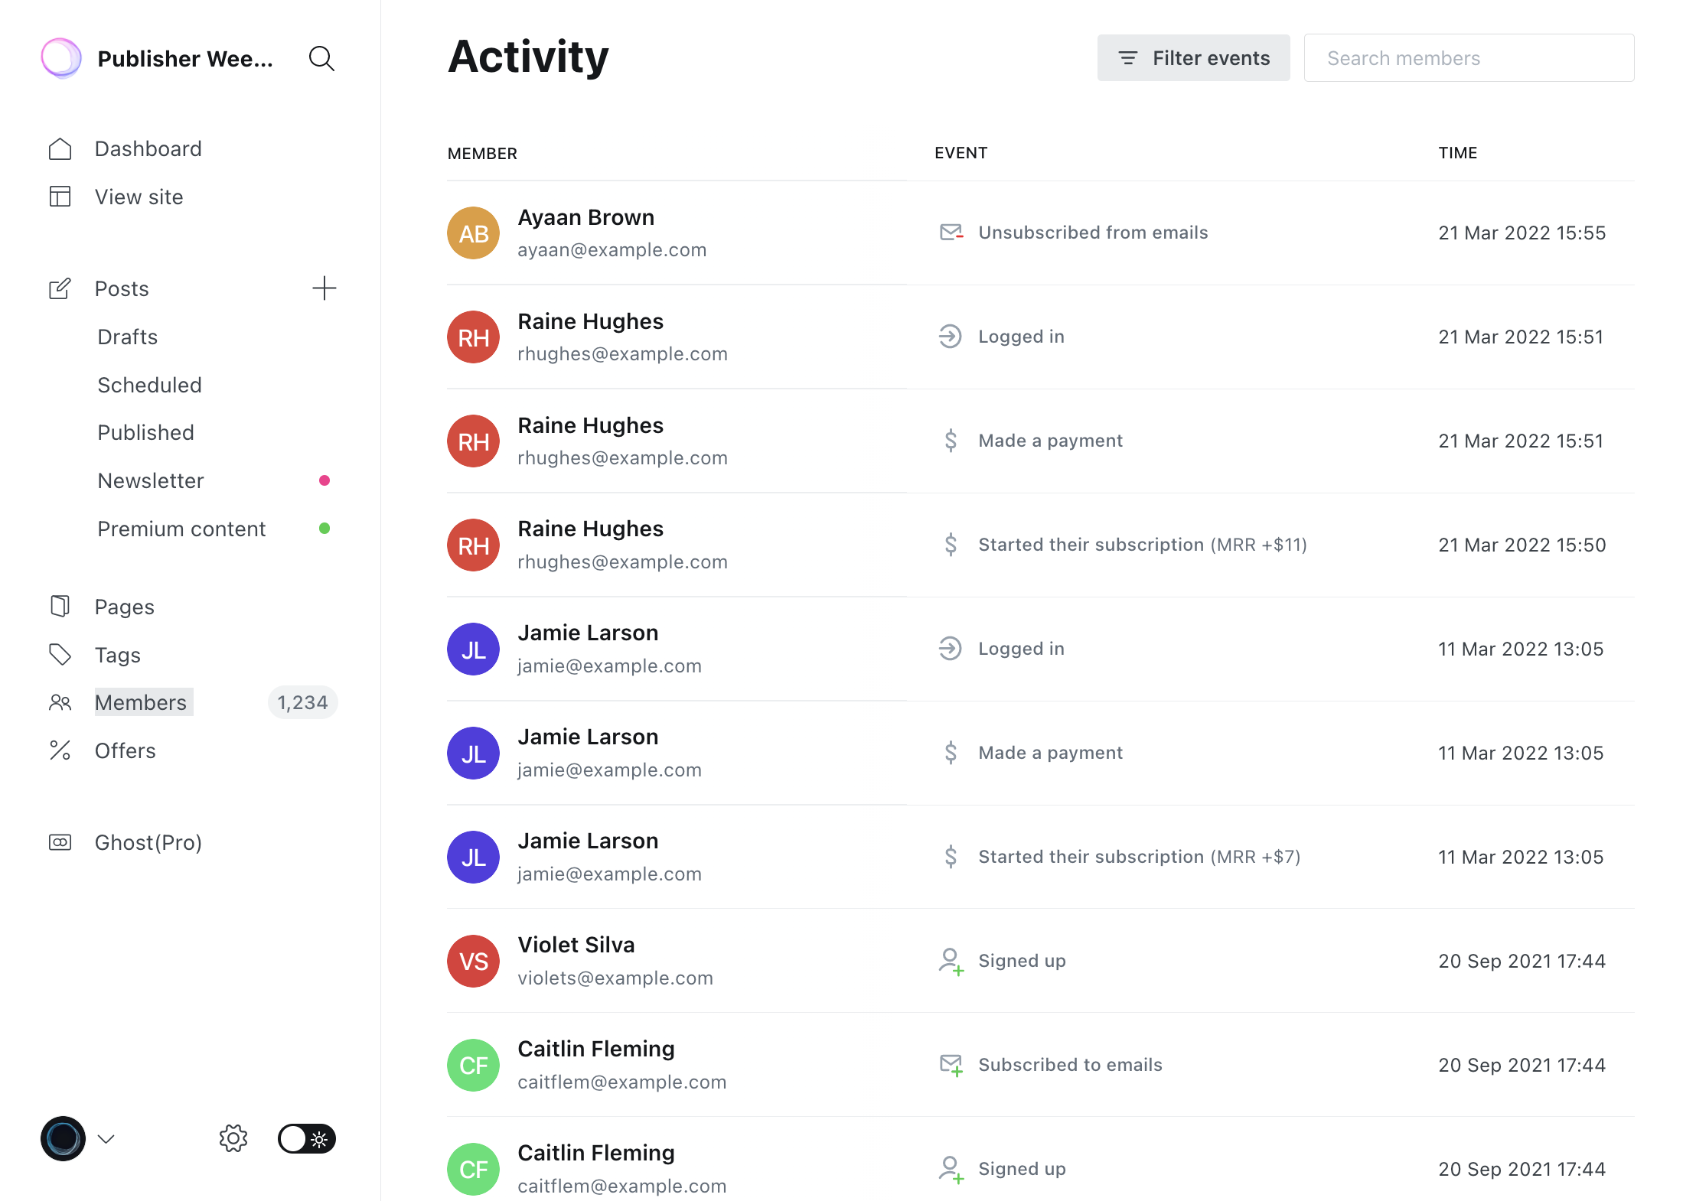
Task: Open the sidebar search magnifier icon
Action: pos(321,58)
